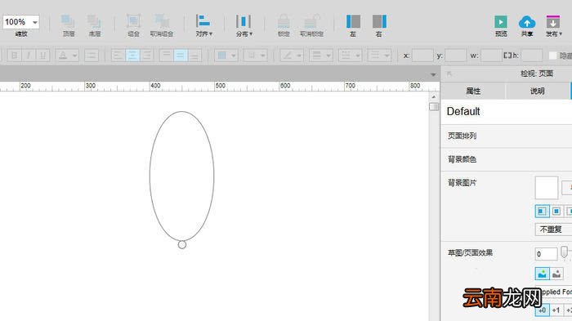This screenshot has width=572, height=321.
Task: Open the distribute (分布) dropdown
Action: point(244,25)
